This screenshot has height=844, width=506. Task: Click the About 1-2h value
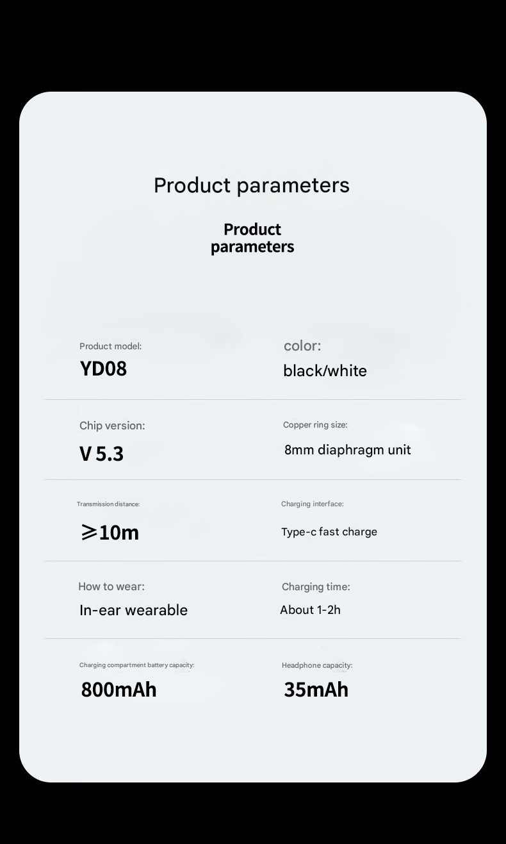pos(311,610)
